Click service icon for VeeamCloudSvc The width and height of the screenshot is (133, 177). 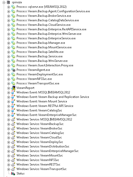(x=13, y=137)
